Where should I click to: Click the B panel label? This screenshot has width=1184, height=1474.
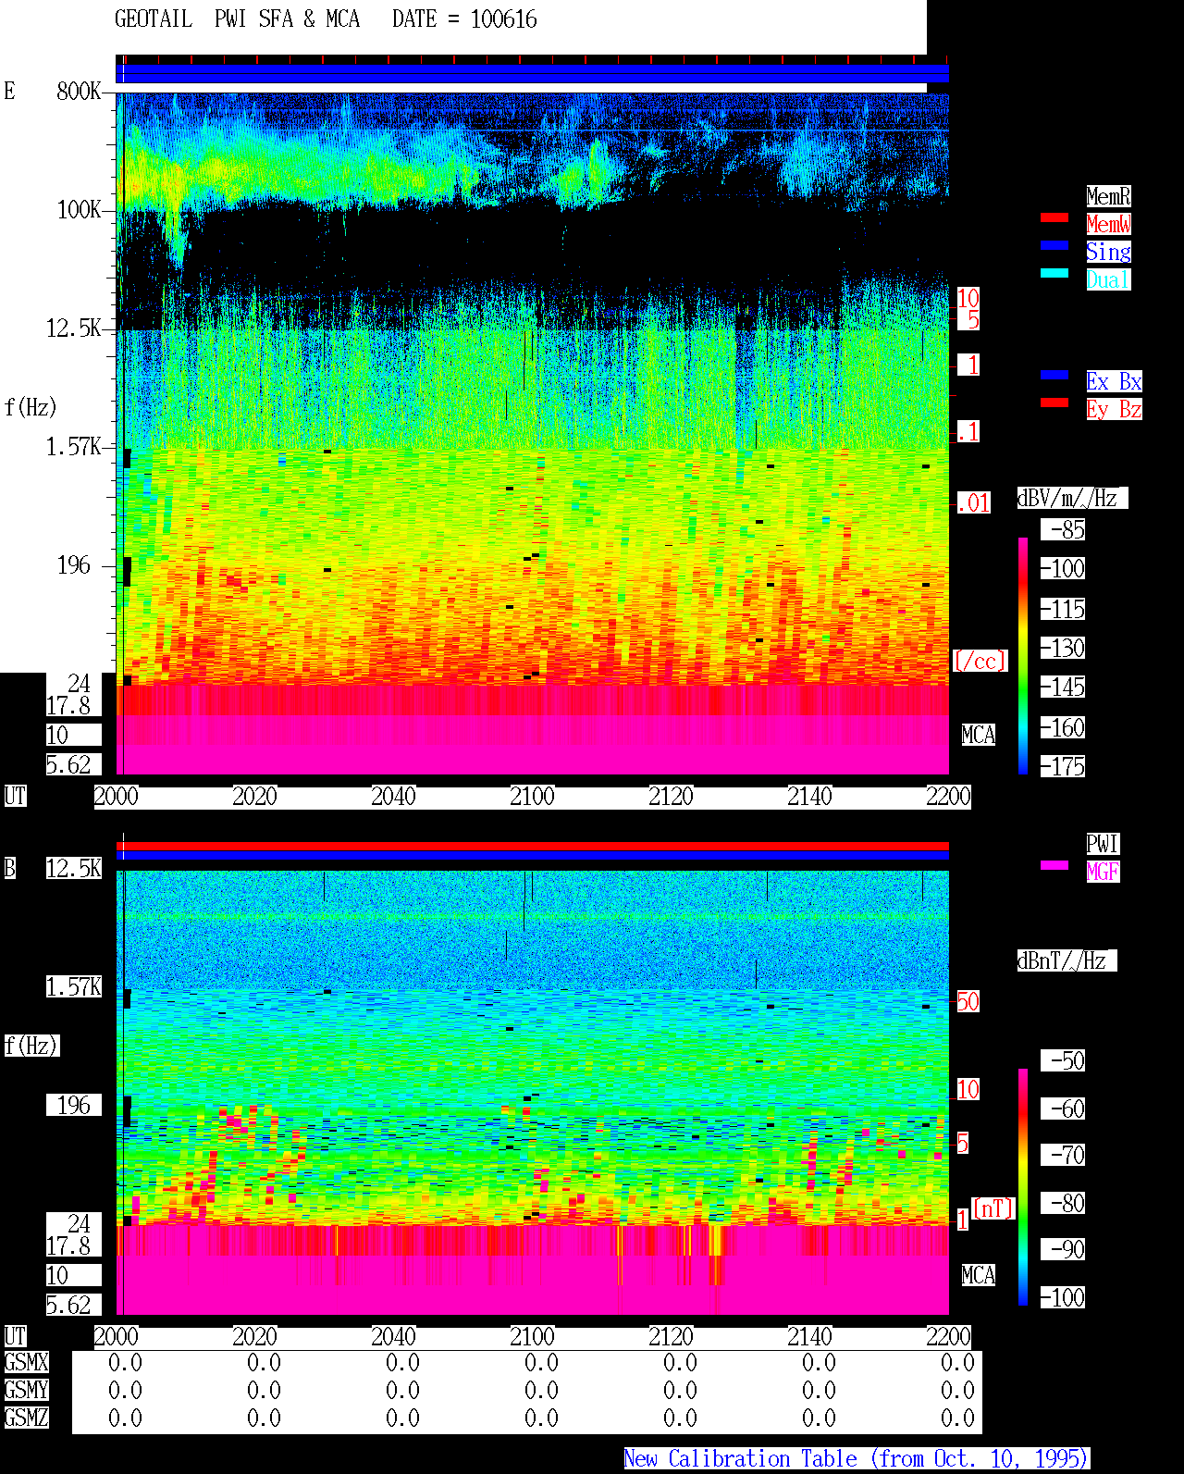[9, 868]
